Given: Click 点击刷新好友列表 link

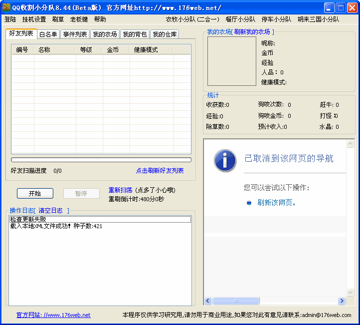Looking at the screenshot, I should 160,171.
